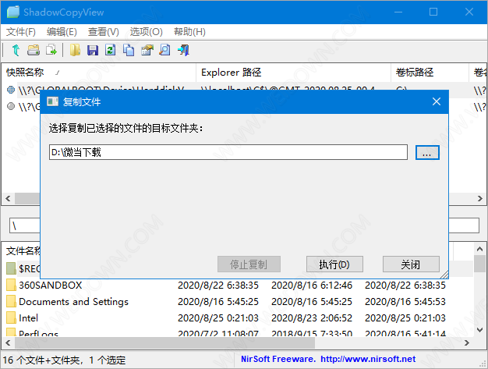
Task: Click the yellow folder toolbar icon
Action: click(x=75, y=50)
